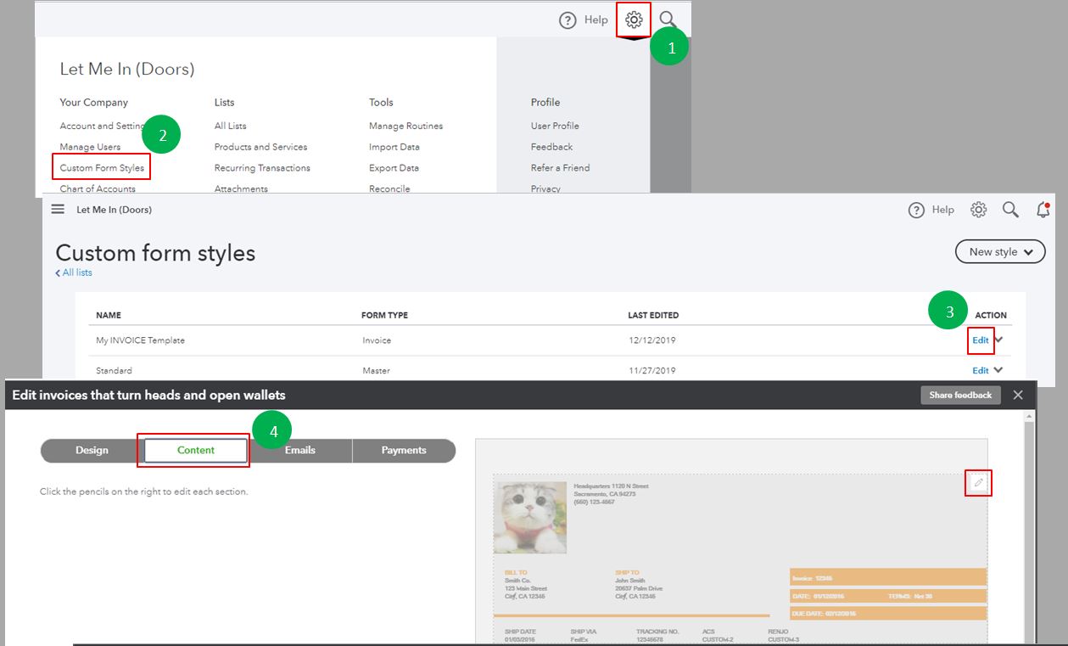Click Invoice form type cell
This screenshot has height=646, width=1068.
(x=376, y=340)
